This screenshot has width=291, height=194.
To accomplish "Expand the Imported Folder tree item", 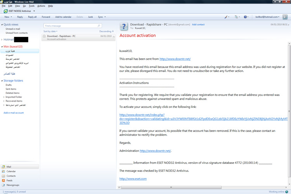I will 4,97.
